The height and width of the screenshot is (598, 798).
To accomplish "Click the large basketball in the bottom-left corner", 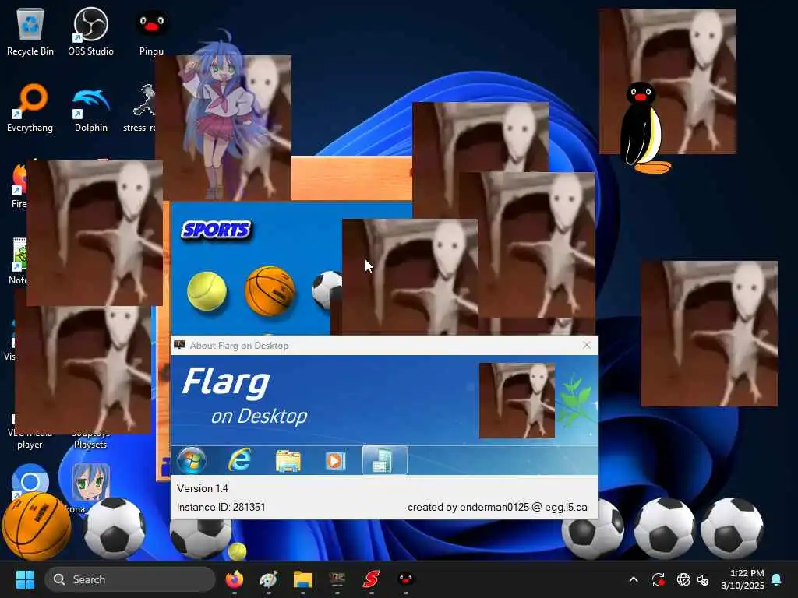I will (37, 526).
